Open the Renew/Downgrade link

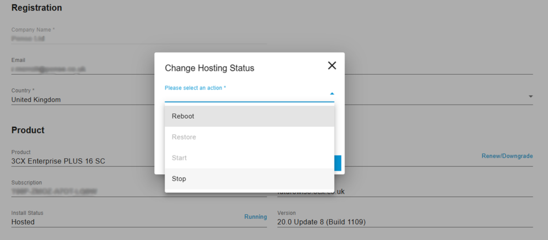pyautogui.click(x=507, y=156)
